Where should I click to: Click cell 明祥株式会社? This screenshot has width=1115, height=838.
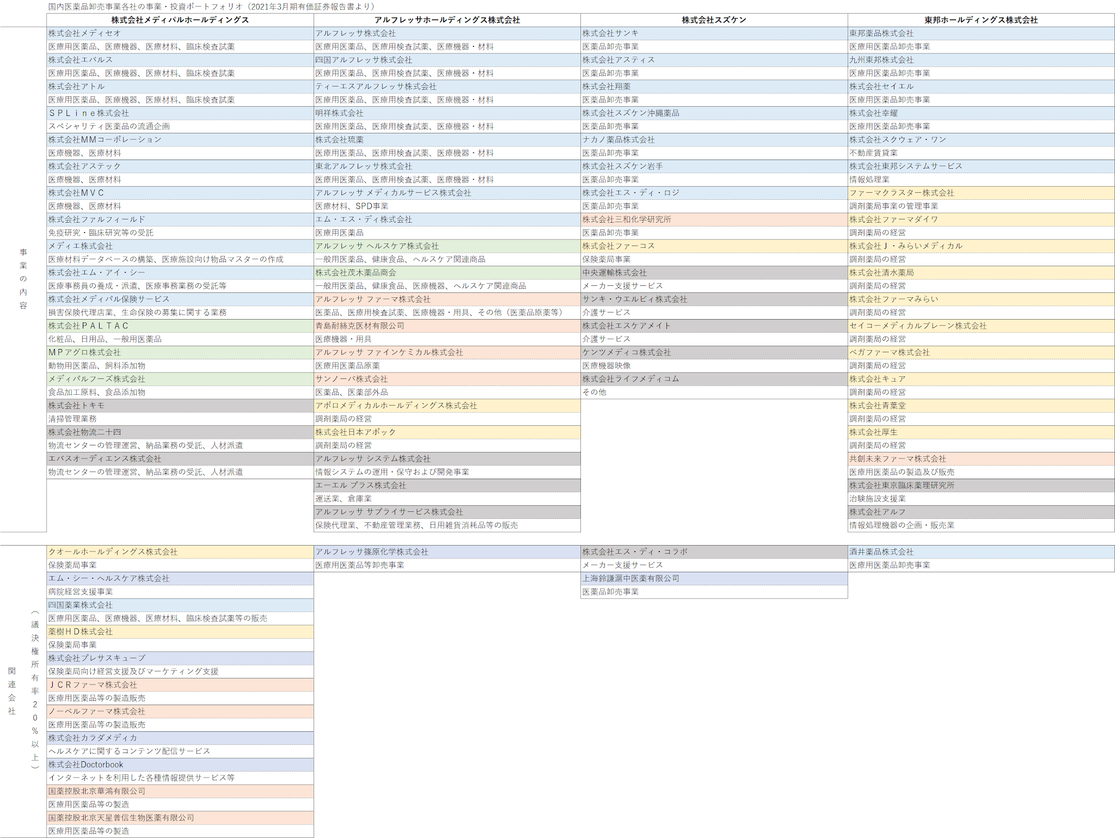pos(447,113)
